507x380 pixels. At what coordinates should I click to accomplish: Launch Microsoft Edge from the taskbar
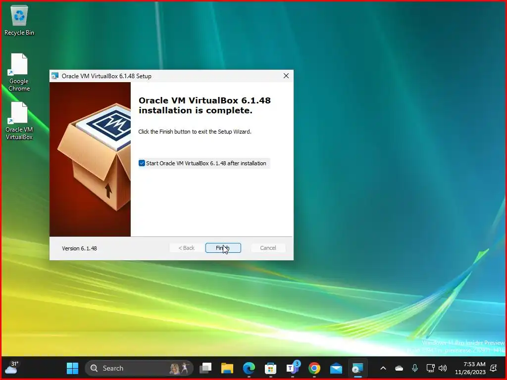tap(249, 368)
